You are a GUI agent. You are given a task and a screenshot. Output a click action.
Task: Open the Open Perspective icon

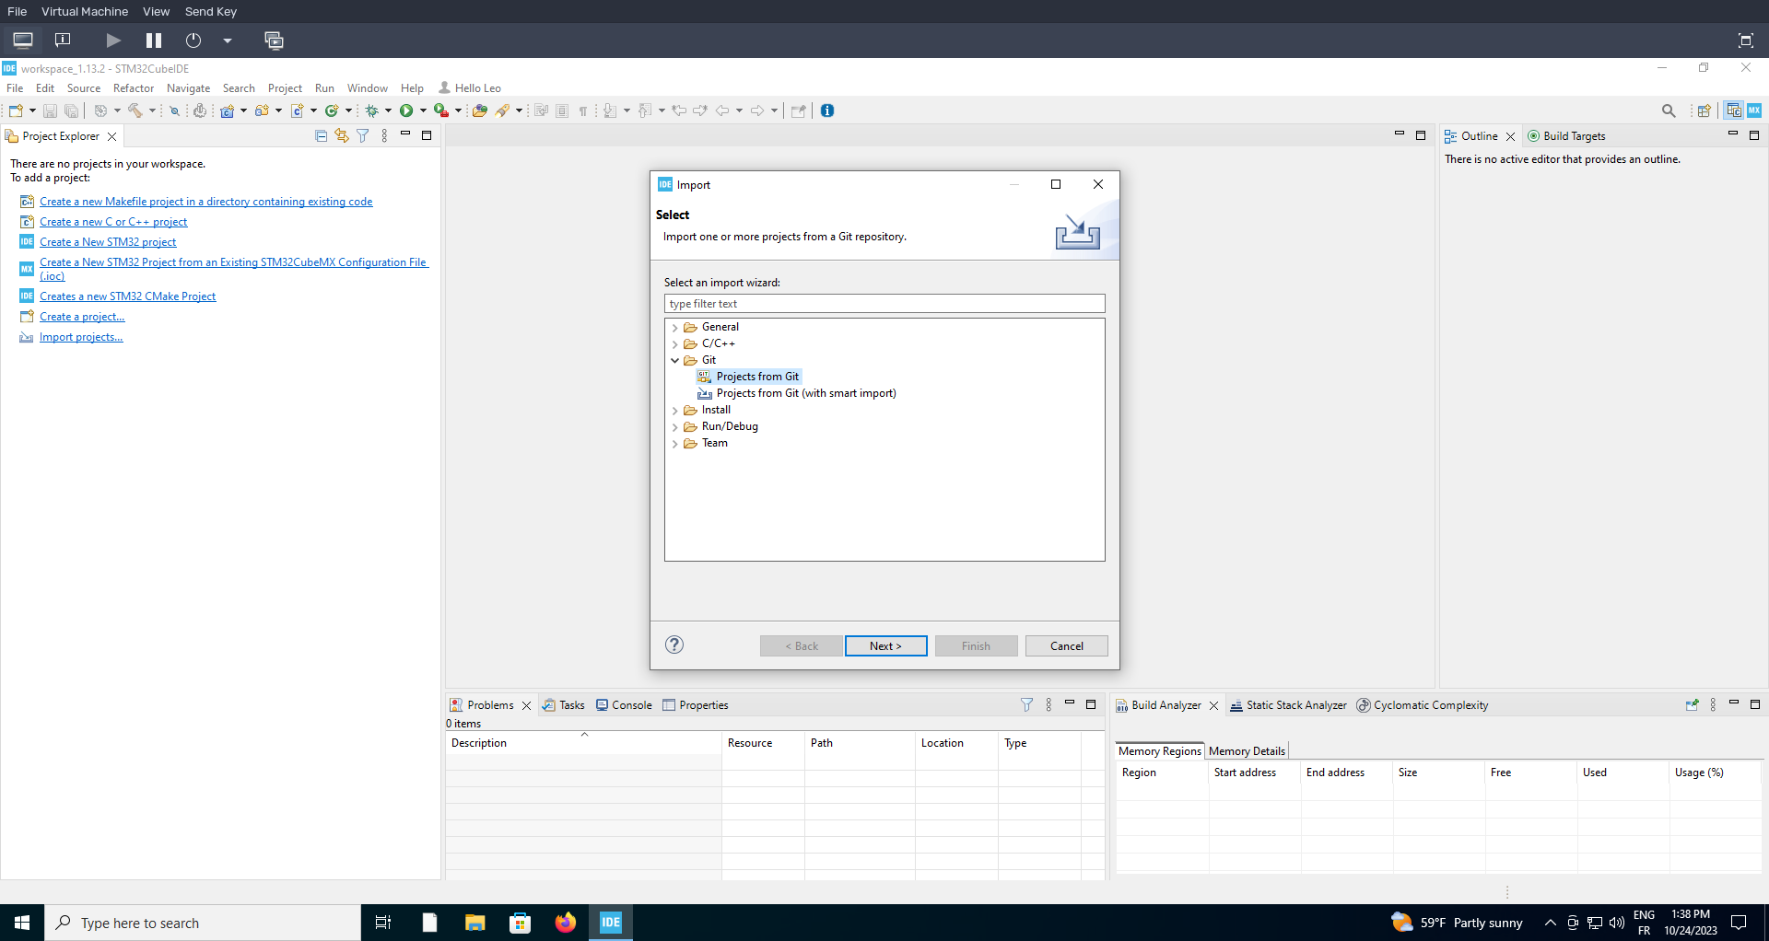coord(1705,110)
